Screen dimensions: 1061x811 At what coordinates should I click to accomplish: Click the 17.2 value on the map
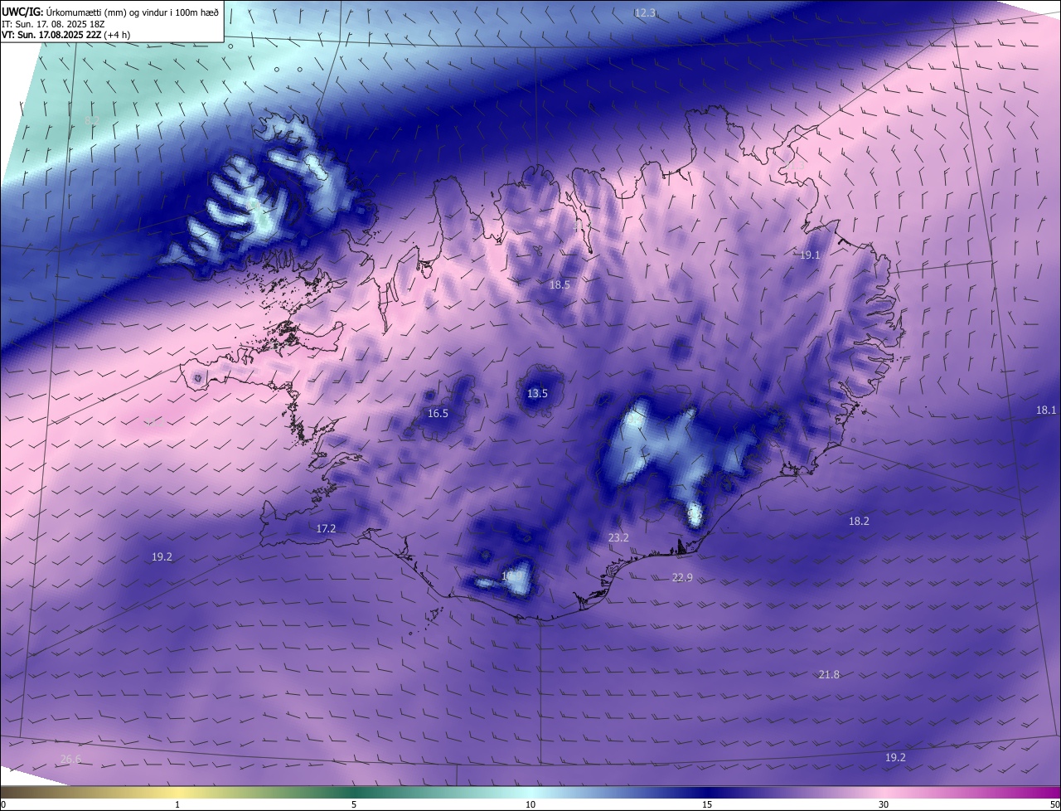click(326, 528)
